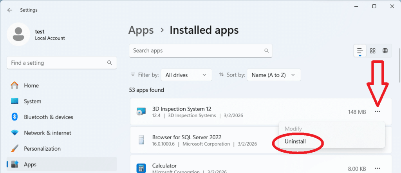Go to Bluetooth & devices settings
This screenshot has width=401, height=173.
48,117
